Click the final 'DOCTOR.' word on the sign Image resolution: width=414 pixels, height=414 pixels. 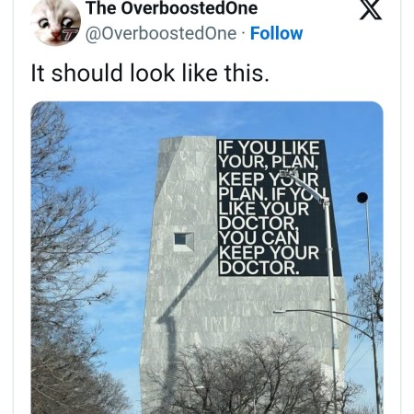pyautogui.click(x=259, y=268)
